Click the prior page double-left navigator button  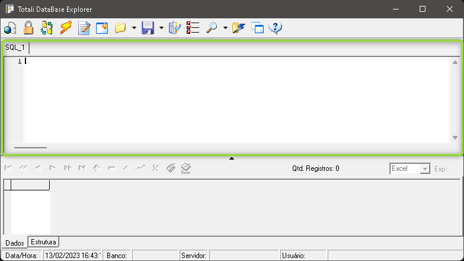[23, 168]
